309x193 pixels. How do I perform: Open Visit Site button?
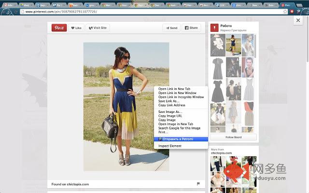(98, 28)
